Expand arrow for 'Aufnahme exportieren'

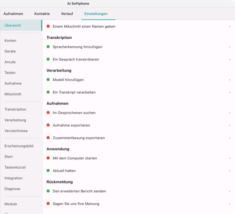tap(229, 126)
